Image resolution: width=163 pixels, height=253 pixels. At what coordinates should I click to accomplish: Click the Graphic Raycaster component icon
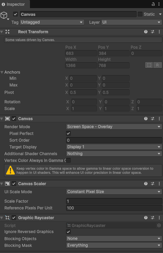(7, 218)
